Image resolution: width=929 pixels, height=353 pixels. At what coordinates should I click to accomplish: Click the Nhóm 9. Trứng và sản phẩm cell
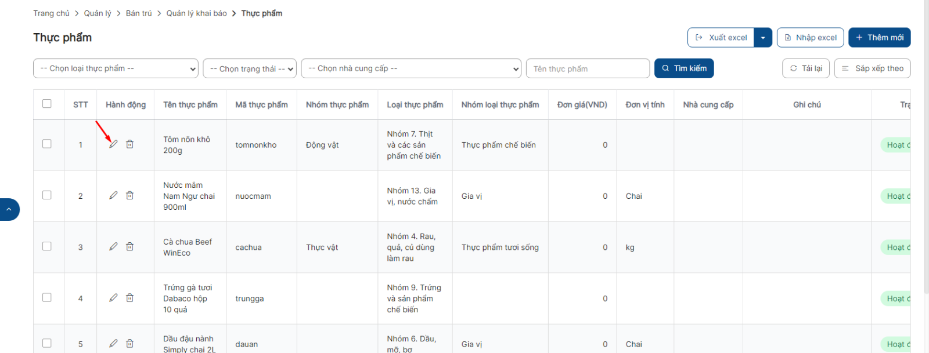click(414, 299)
